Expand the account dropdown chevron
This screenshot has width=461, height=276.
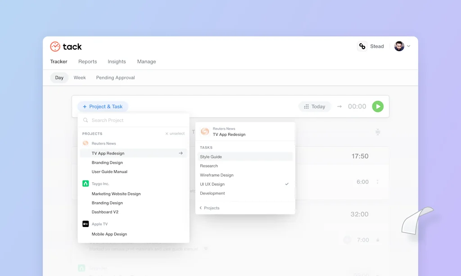point(409,46)
